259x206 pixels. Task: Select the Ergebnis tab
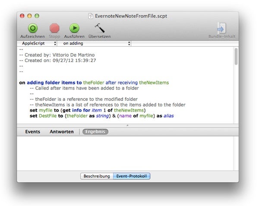pos(95,132)
